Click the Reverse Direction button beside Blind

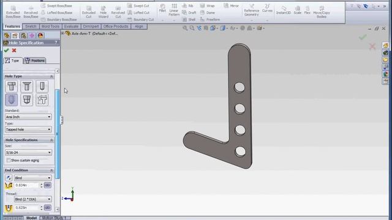coord(9,178)
